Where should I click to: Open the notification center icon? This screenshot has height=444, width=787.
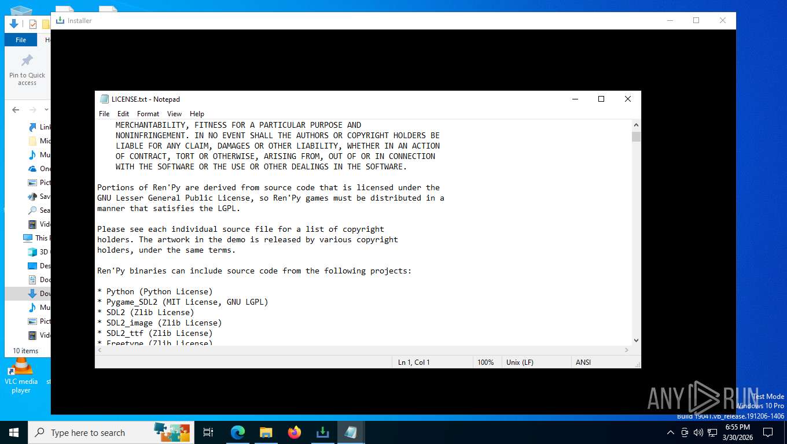(x=768, y=432)
